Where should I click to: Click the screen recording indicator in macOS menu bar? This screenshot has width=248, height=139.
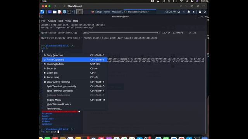(x=152, y=1)
